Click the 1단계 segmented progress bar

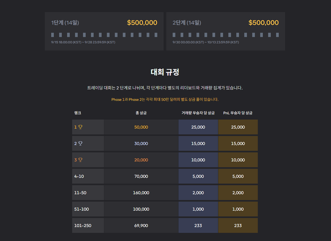(x=103, y=35)
